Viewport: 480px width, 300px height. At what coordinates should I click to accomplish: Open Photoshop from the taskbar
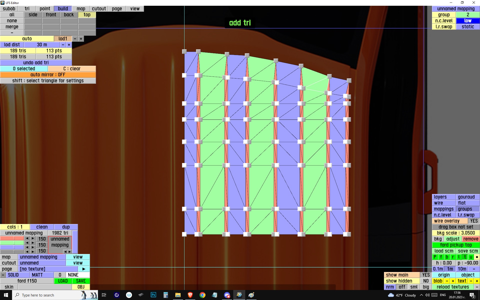tap(153, 295)
